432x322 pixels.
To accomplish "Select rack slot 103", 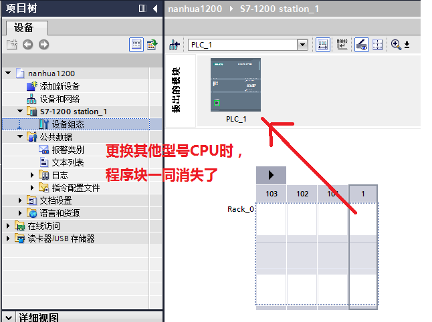I will (x=272, y=194).
